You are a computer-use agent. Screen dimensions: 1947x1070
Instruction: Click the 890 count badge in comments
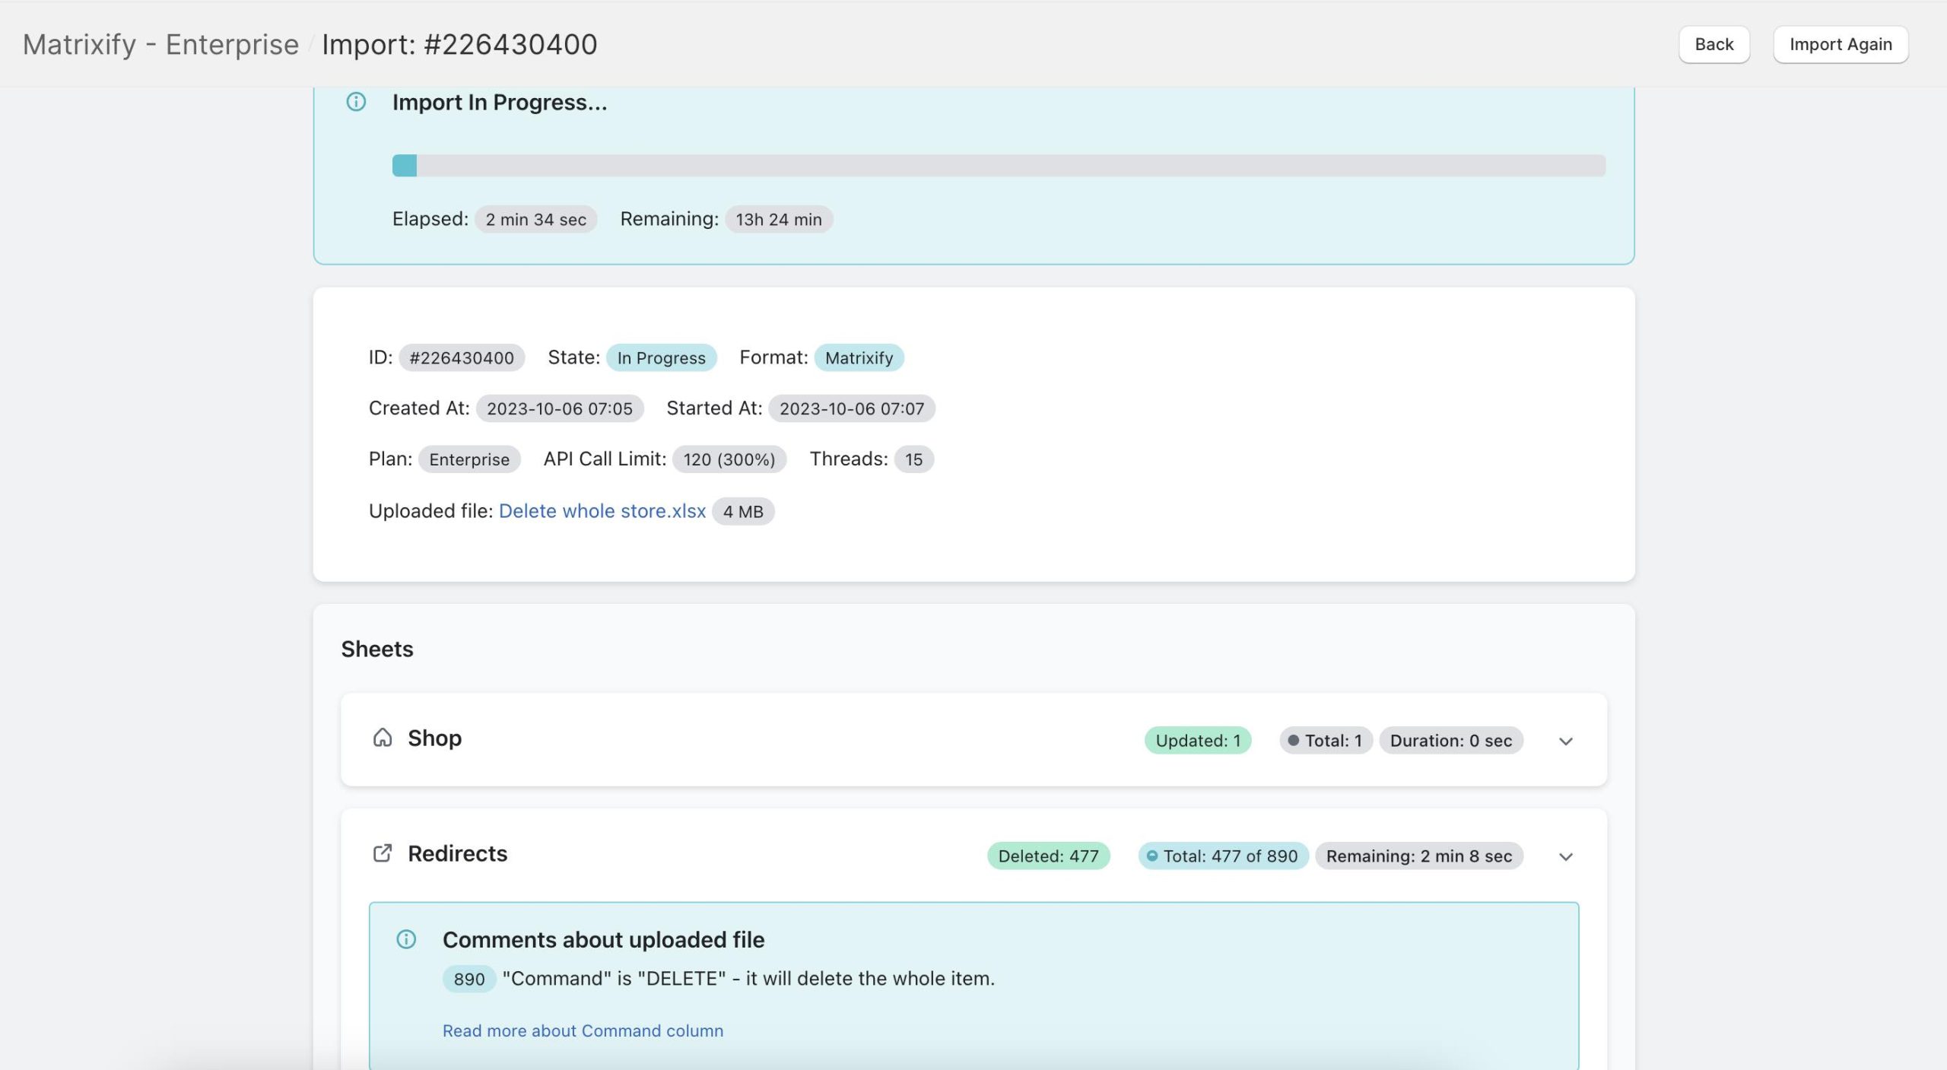click(x=468, y=979)
